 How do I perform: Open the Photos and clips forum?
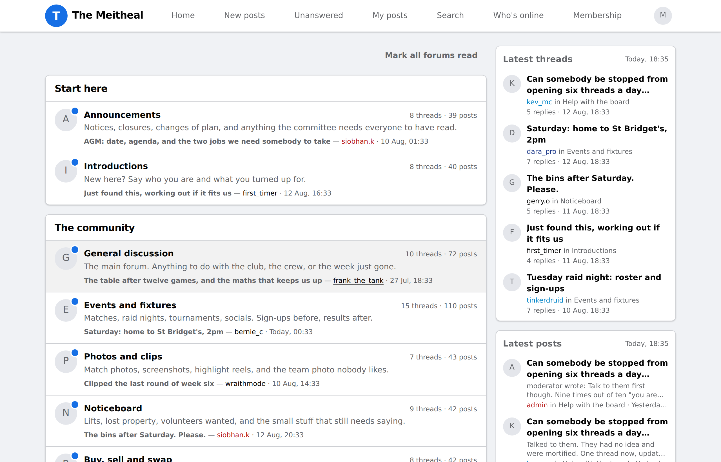coord(123,357)
